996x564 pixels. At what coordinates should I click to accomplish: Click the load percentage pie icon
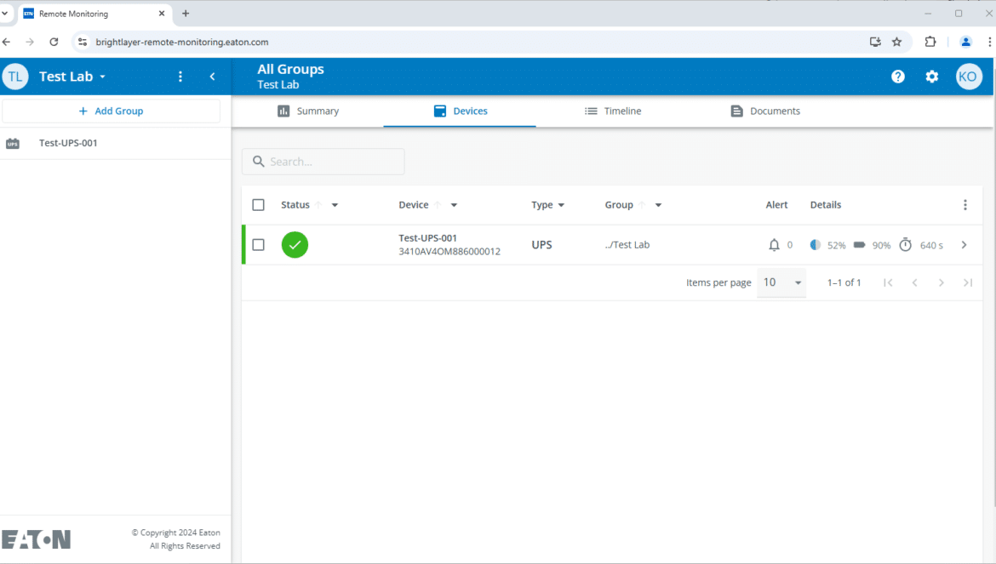tap(816, 245)
